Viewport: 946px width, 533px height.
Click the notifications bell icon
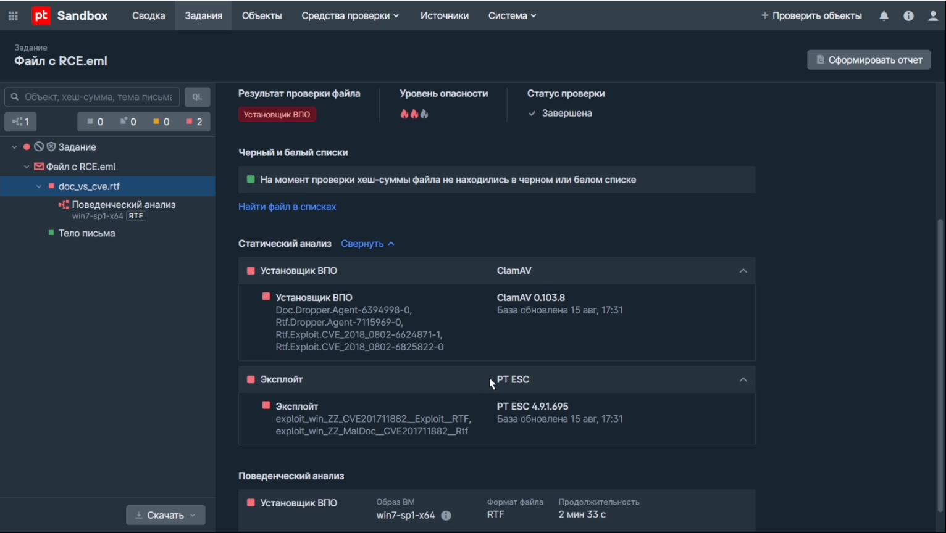(x=884, y=15)
